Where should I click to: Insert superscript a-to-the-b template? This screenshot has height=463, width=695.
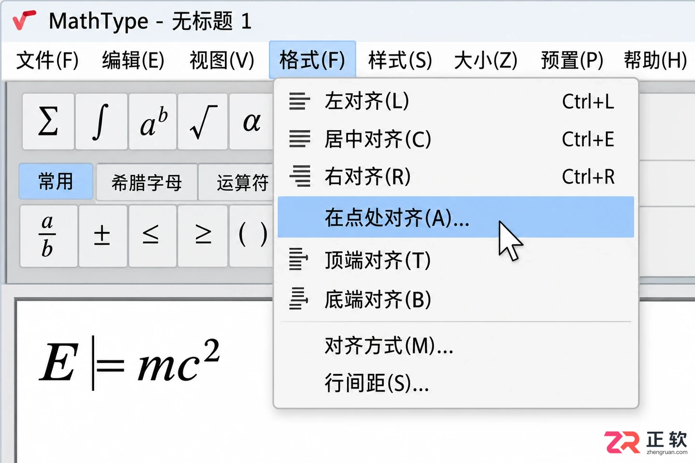[x=153, y=122]
